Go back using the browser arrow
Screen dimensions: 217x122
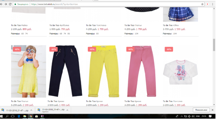1,4
